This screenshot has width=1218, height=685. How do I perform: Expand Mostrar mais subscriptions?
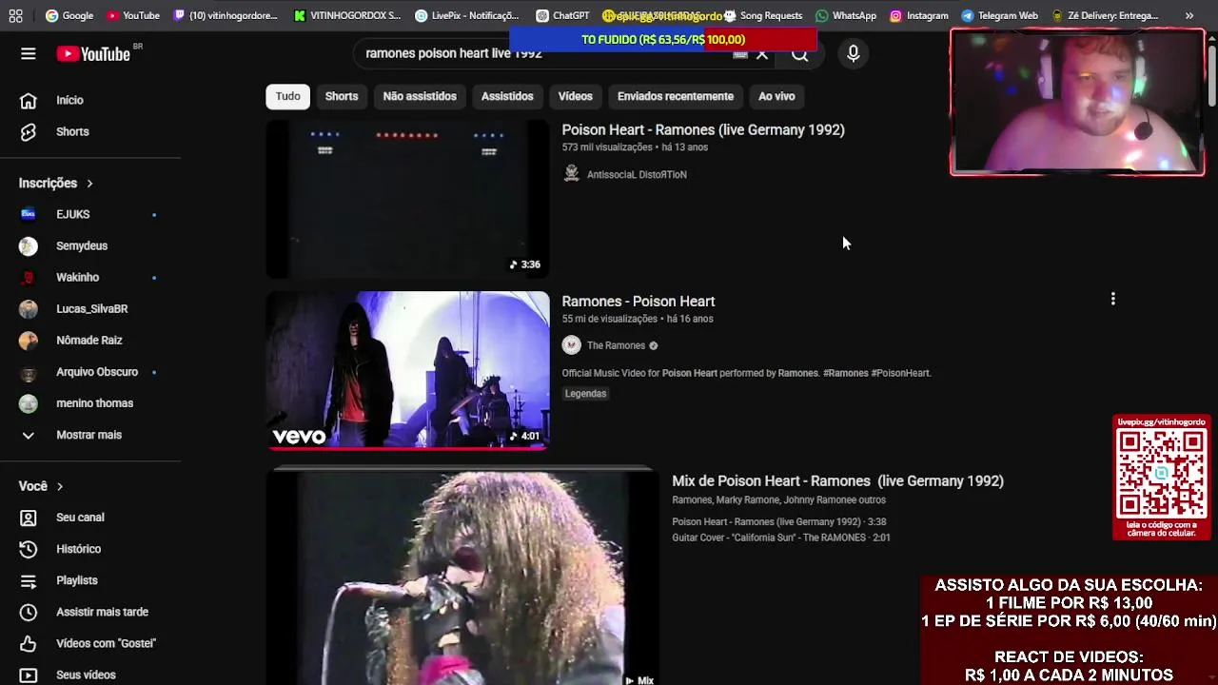click(90, 435)
